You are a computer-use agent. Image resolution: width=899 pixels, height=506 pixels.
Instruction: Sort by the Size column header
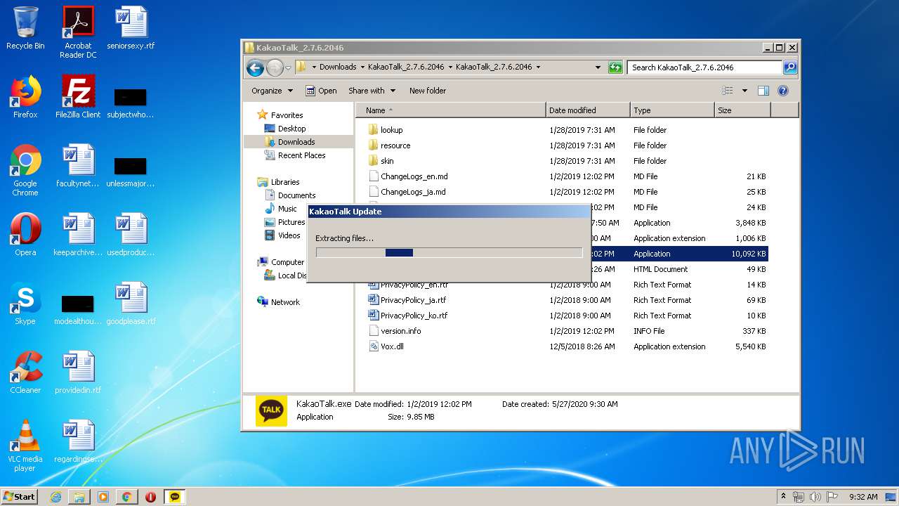pos(742,110)
